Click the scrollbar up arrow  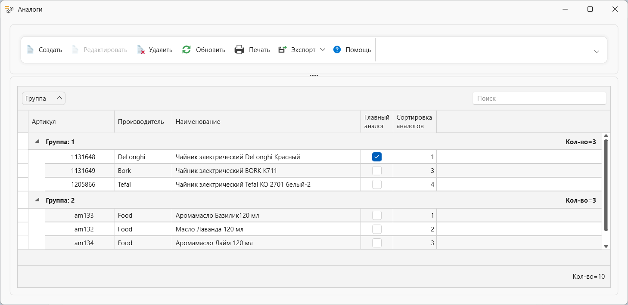[x=606, y=136]
